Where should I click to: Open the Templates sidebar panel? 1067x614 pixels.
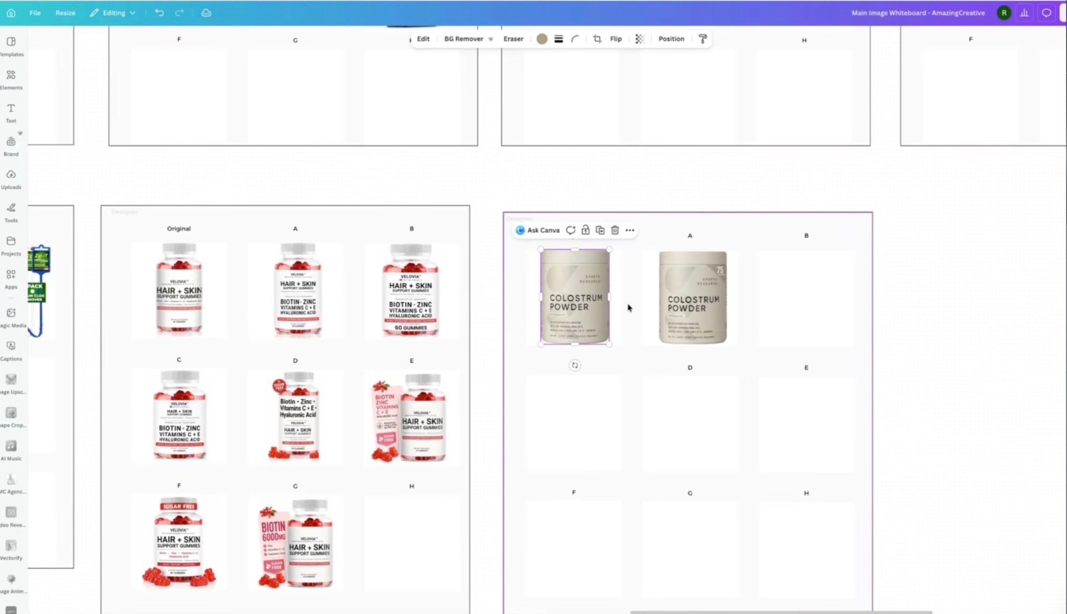click(x=11, y=46)
